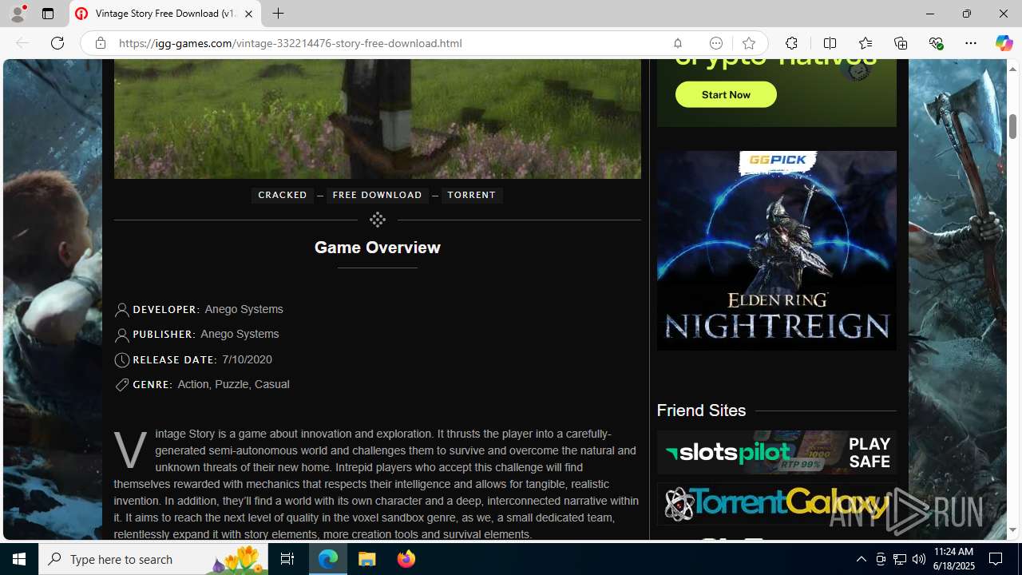Viewport: 1022px width, 575px height.
Task: Click the release date clock icon
Action: coord(121,360)
